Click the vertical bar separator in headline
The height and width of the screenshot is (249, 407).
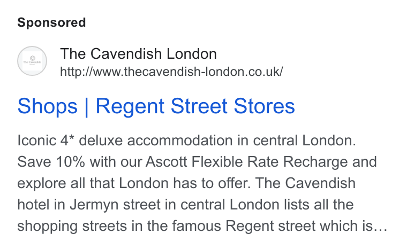[87, 107]
